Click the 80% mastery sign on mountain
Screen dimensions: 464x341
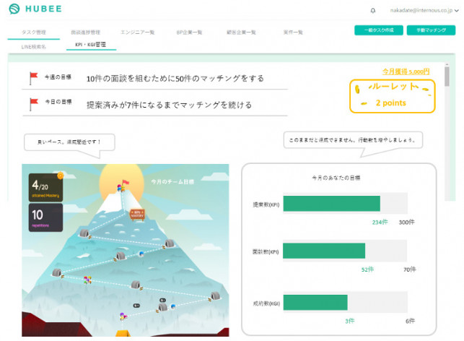pos(139,214)
